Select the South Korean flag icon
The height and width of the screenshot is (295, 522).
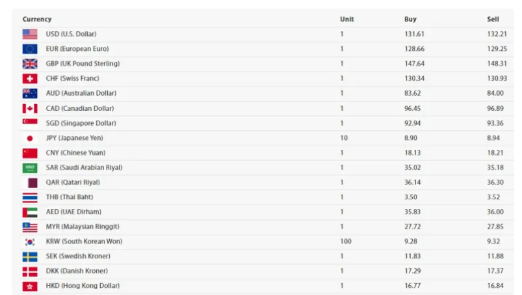pos(30,242)
